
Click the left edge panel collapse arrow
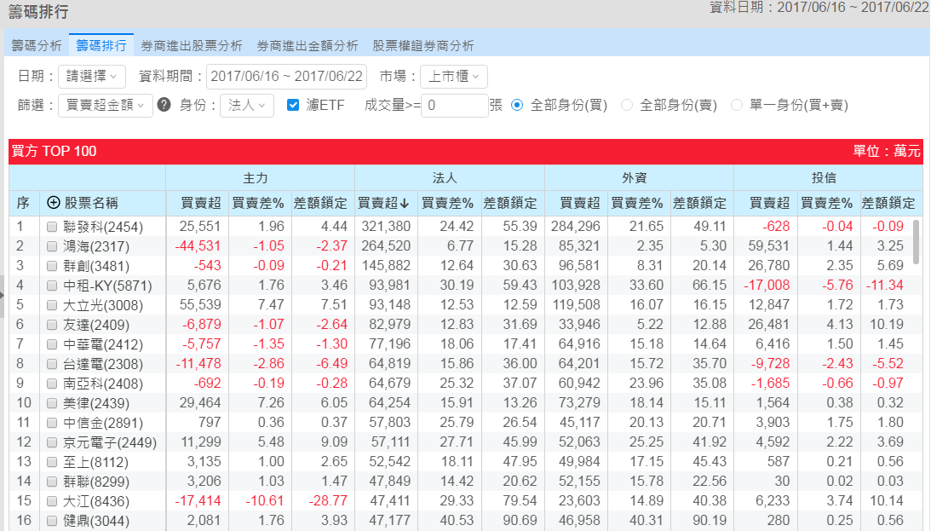[x=3, y=295]
